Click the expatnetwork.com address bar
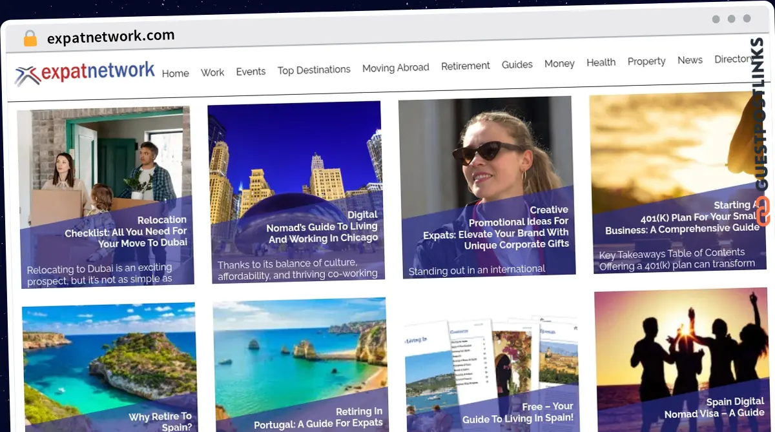Viewport: 775px width, 432px height. point(110,37)
